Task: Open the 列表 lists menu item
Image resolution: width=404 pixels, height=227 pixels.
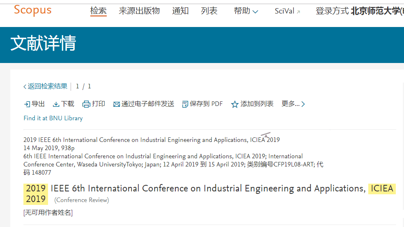Action: pyautogui.click(x=209, y=11)
